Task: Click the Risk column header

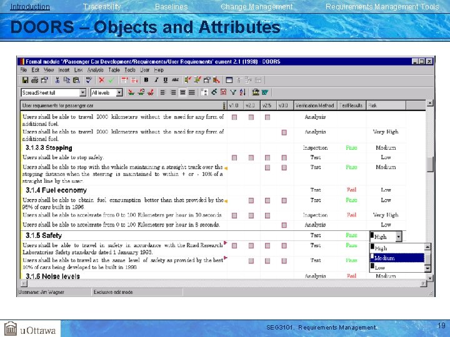Action: pyautogui.click(x=386, y=105)
